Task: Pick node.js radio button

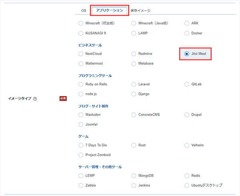Action: click(x=81, y=94)
